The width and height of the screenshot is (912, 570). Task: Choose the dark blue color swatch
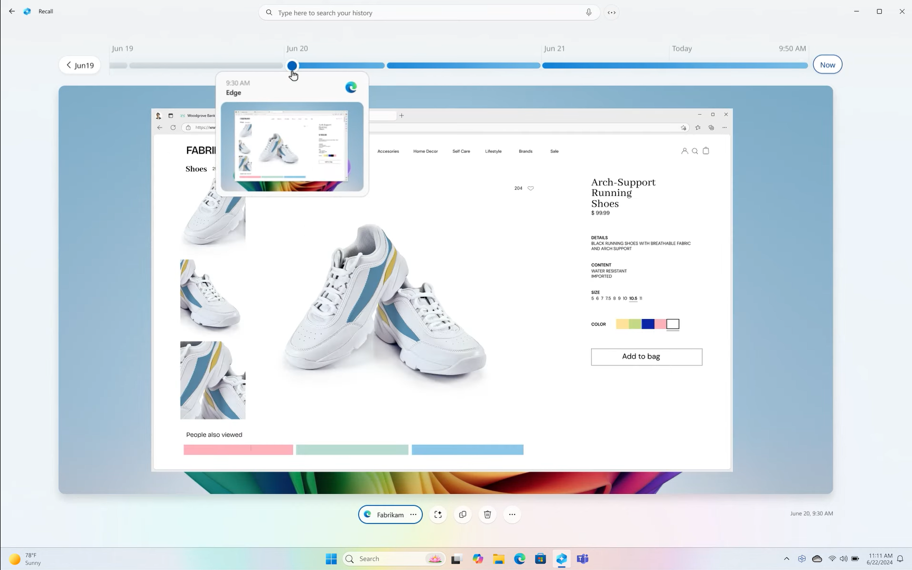coord(648,324)
